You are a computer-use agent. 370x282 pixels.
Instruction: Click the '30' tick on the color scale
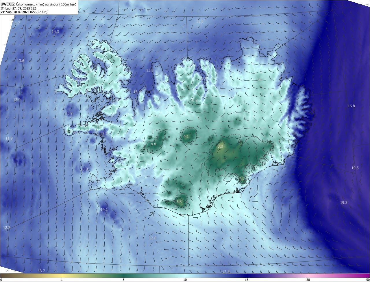click(x=308, y=280)
